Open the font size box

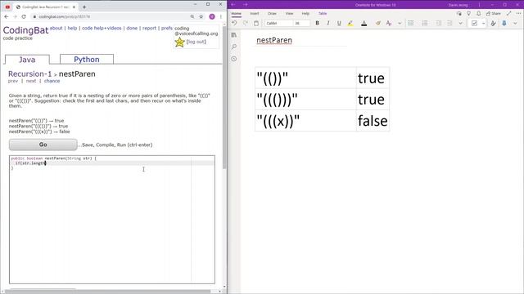302,24
